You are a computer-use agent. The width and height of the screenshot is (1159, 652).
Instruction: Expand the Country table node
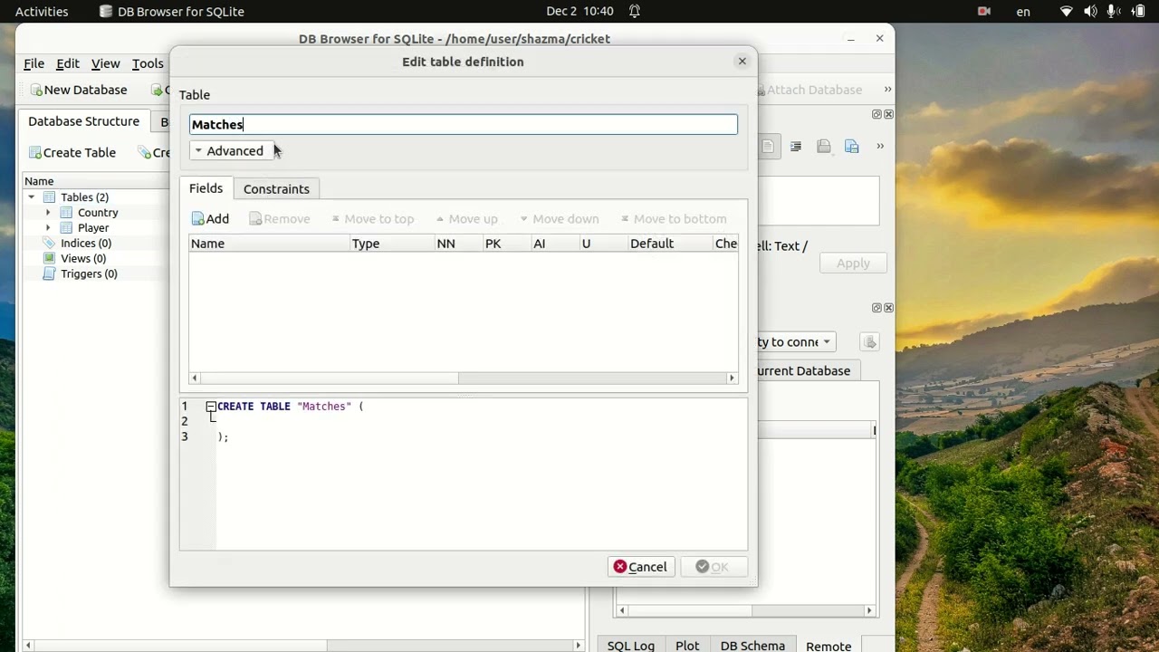pyautogui.click(x=48, y=213)
